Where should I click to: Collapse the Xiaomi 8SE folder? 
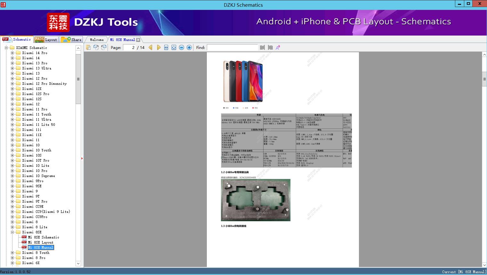pyautogui.click(x=12, y=232)
